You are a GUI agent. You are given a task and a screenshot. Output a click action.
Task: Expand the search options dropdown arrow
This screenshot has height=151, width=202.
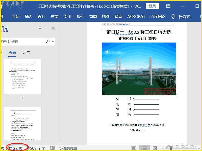pos(53,42)
